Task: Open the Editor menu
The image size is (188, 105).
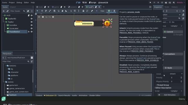Action: click(x=26, y=3)
